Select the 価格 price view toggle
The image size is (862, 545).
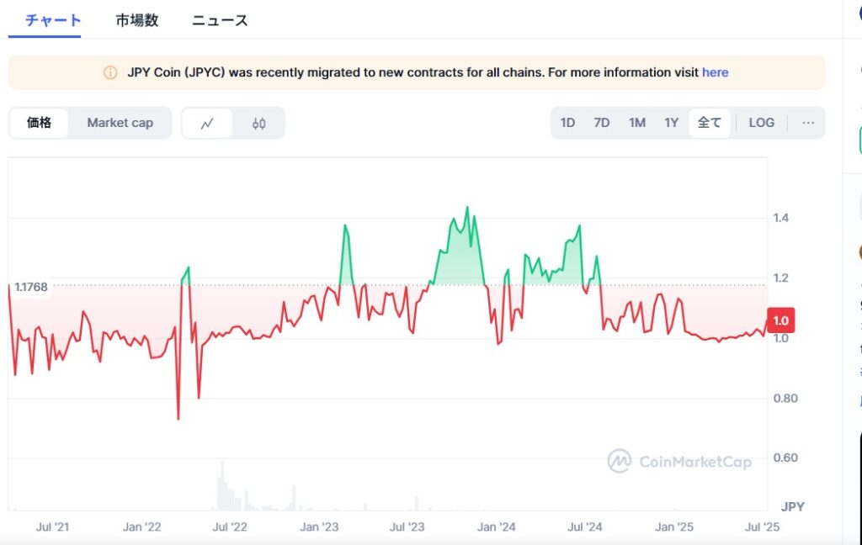coord(39,123)
